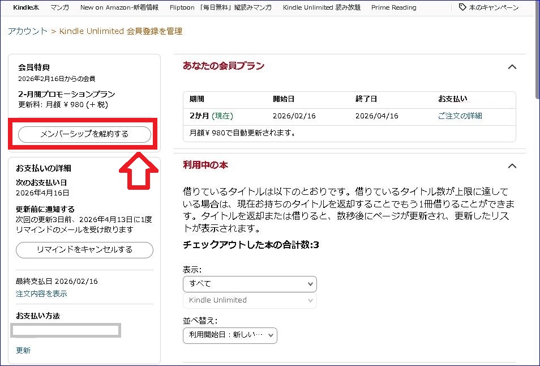Open the Kindle Unlimited filter dropdown
Screen dimensions: 540x366
pyautogui.click(x=250, y=300)
